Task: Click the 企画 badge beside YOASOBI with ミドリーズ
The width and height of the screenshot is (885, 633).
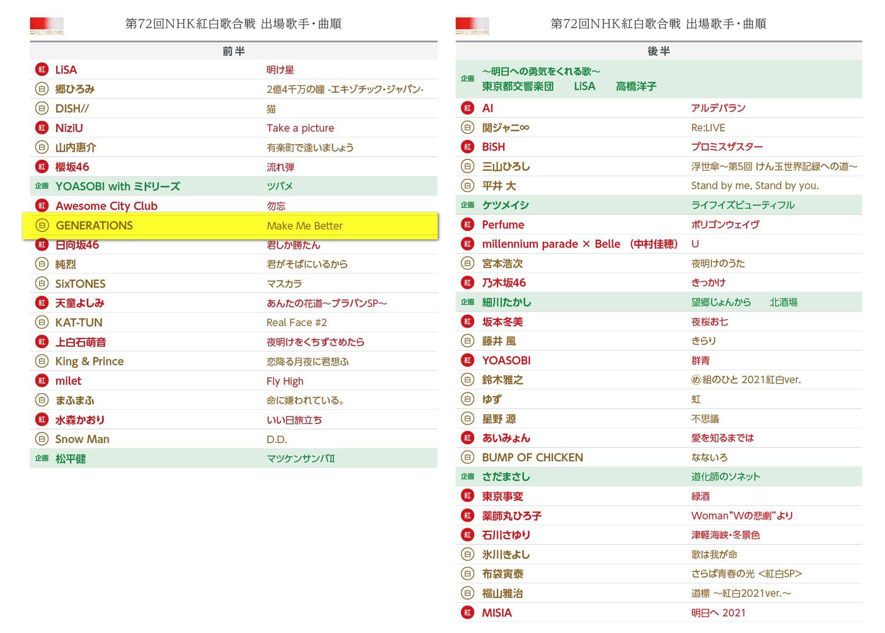Action: pyautogui.click(x=42, y=186)
